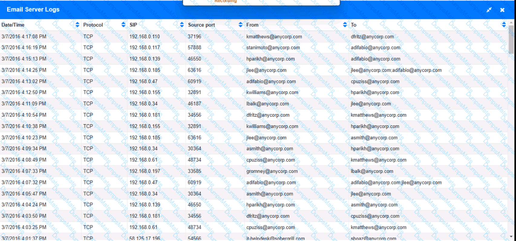
Task: Click the IP address 192.168.0.197
Action: click(145, 171)
